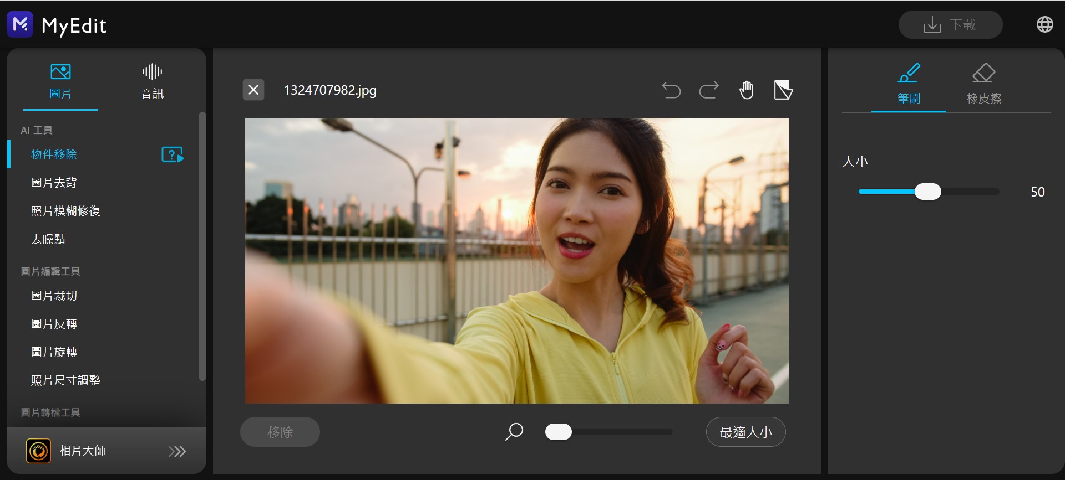This screenshot has width=1065, height=480.
Task: Select the 筆刷 brush tab
Action: (x=909, y=84)
